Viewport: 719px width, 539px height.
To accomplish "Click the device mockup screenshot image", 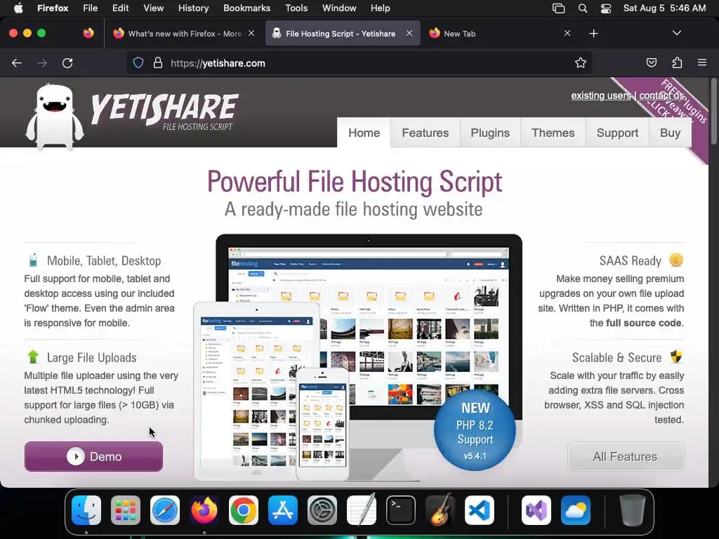I will tap(357, 357).
